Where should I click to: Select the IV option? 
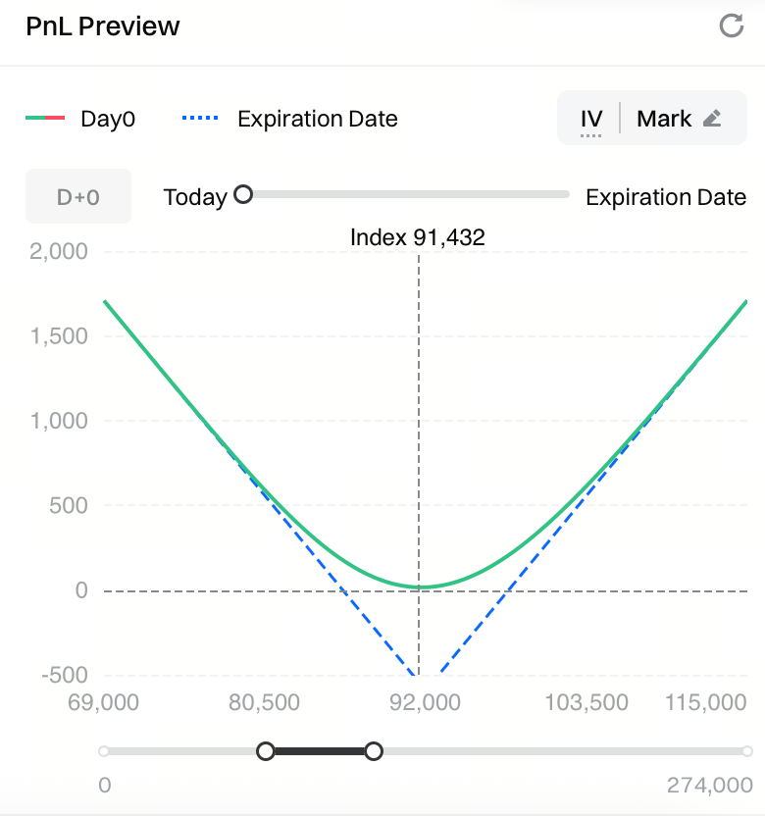(590, 120)
